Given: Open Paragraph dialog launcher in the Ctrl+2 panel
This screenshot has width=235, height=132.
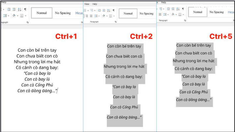Looking at the screenshot, I should click(x=115, y=22).
